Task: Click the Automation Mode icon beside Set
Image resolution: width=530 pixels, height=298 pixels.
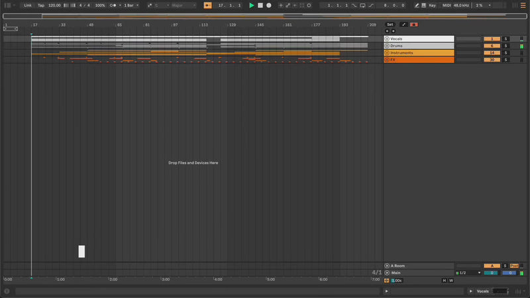Action: click(x=403, y=25)
